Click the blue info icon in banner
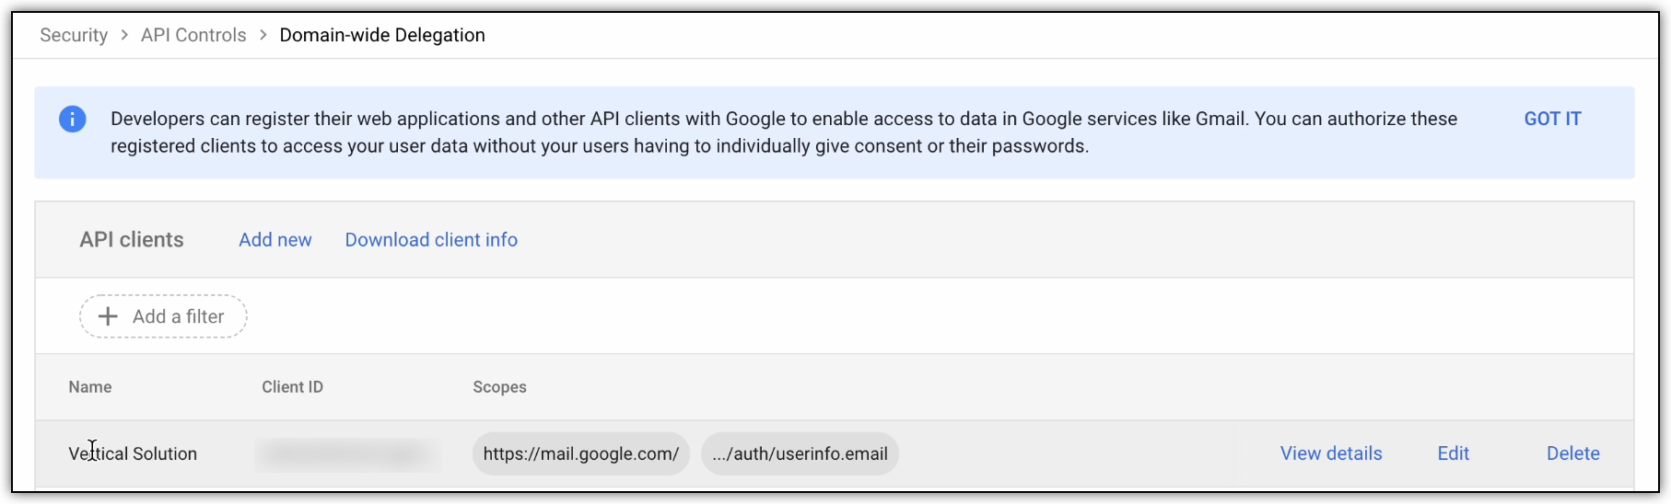The width and height of the screenshot is (1671, 504). (x=73, y=119)
